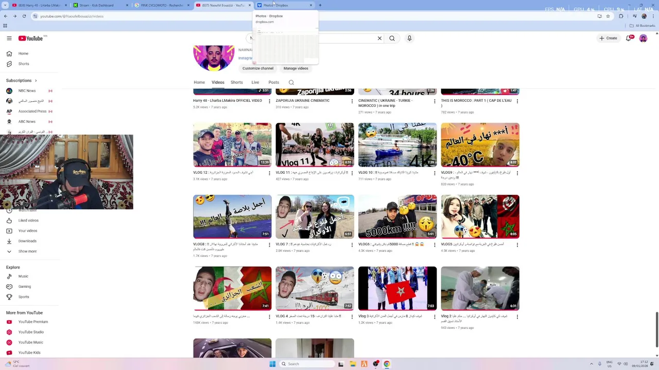The height and width of the screenshot is (370, 659).
Task: Open options menu for VLOG 4 video
Action: 352,317
